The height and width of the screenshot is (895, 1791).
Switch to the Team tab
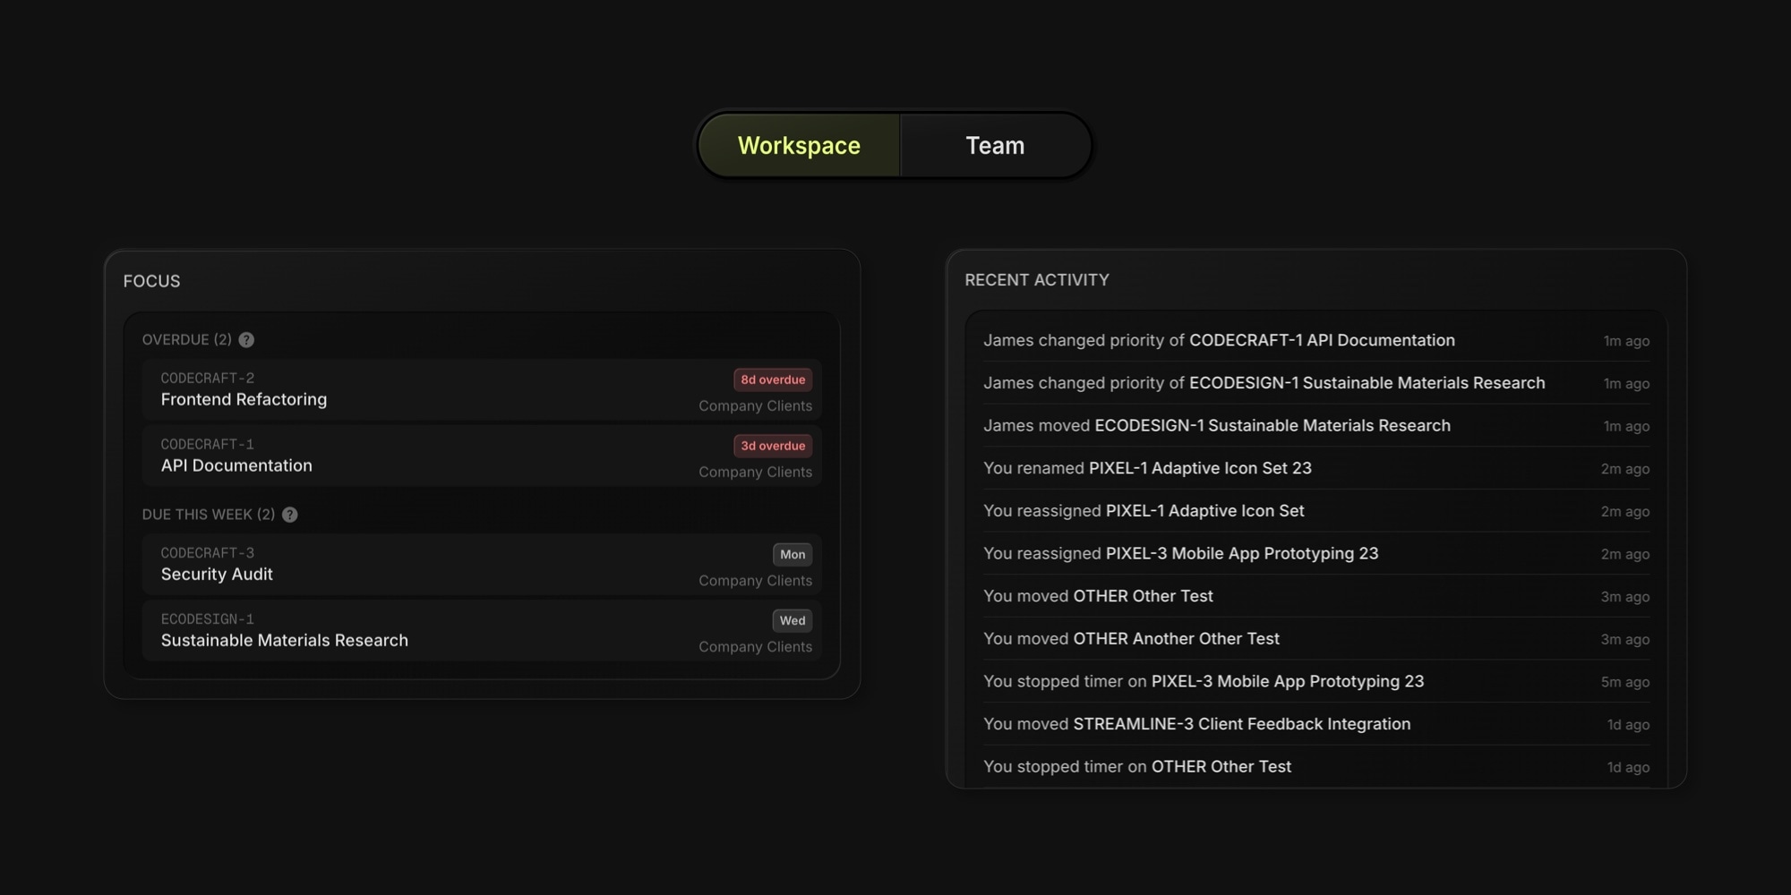994,145
